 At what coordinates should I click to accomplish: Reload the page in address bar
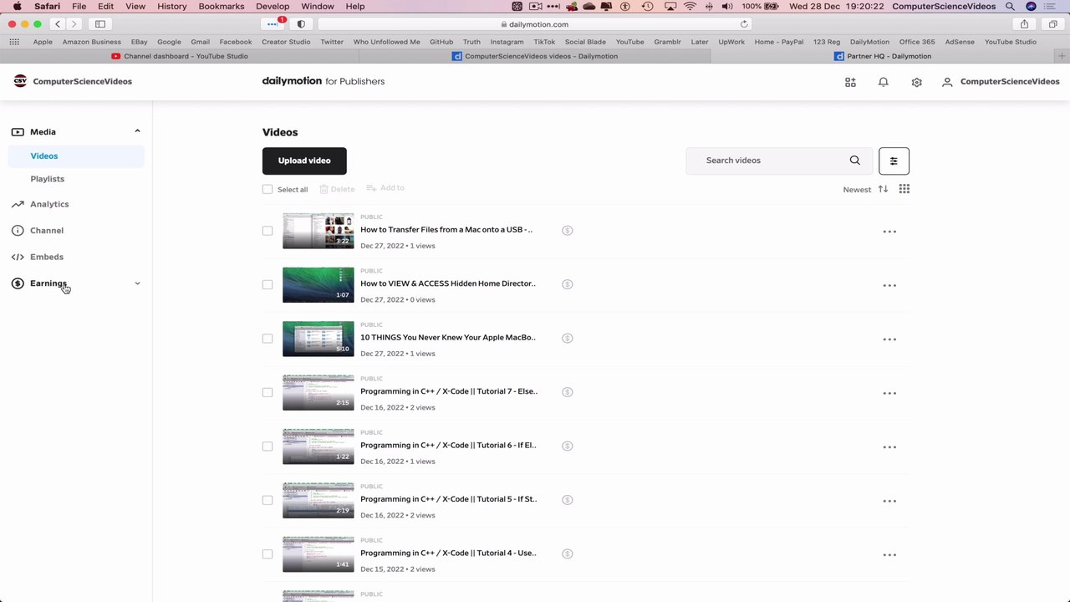coord(744,24)
